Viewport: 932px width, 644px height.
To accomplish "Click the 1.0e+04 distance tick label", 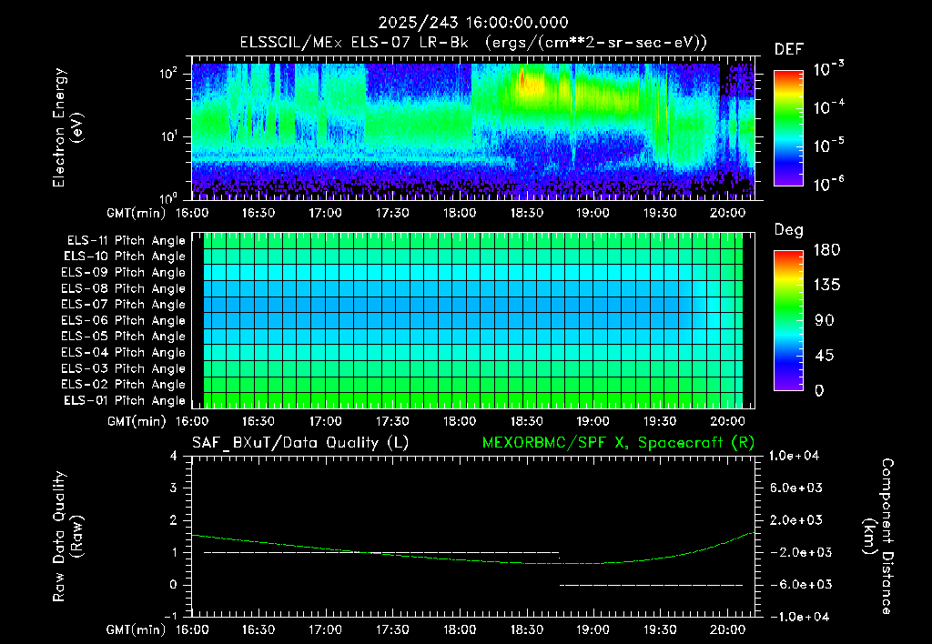I will (794, 456).
